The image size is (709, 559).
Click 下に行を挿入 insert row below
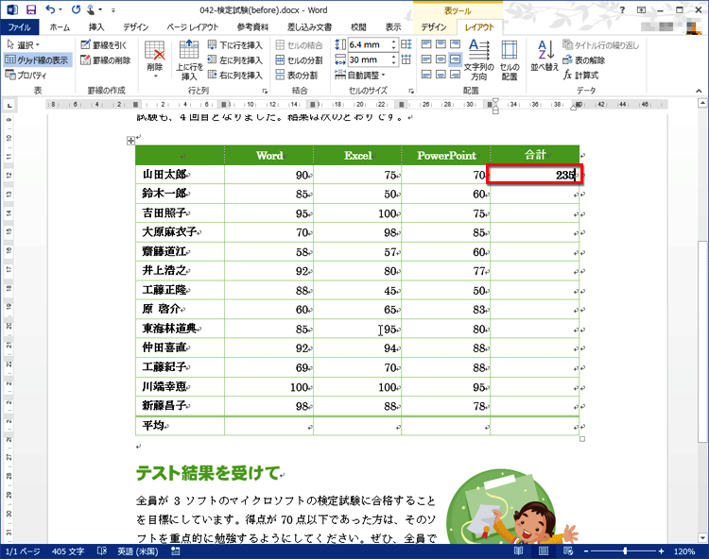pyautogui.click(x=235, y=44)
